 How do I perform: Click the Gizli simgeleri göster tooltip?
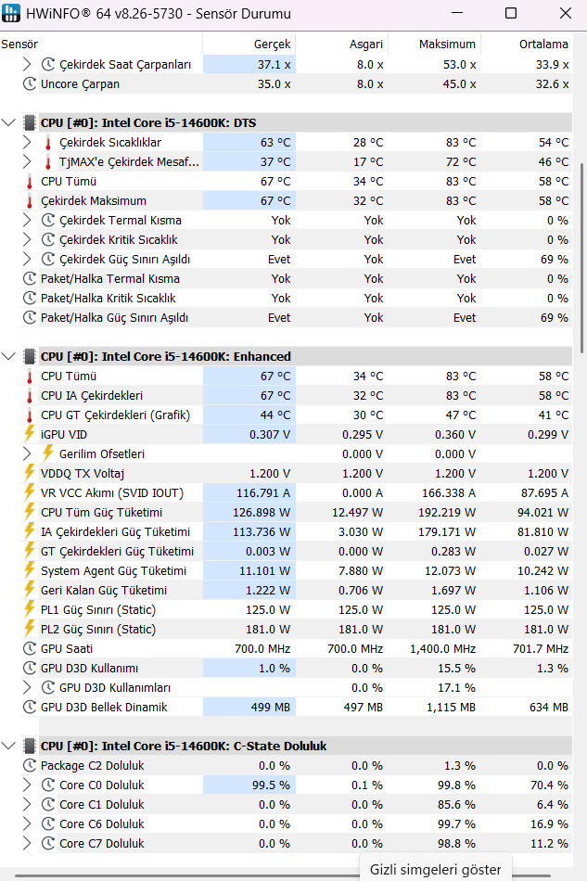pyautogui.click(x=435, y=869)
